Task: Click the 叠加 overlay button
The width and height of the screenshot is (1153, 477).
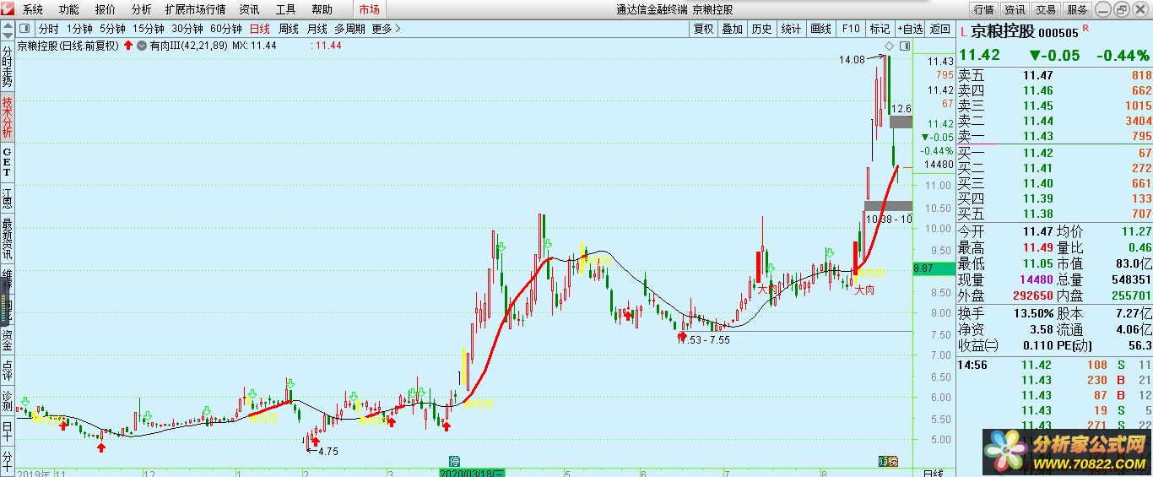Action: point(733,29)
